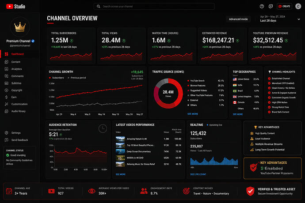Click SEE MORE under Latest Videos Performance
Image resolution: width=305 pixels, height=203 pixels.
[121, 174]
